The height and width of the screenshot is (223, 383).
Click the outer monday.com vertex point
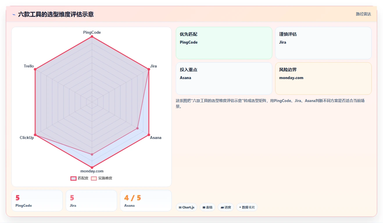[92, 167]
